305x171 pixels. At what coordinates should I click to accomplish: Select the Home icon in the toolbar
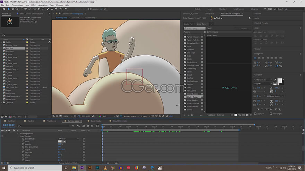tap(4, 9)
